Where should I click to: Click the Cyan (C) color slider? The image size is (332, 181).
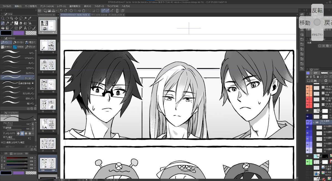17,158
